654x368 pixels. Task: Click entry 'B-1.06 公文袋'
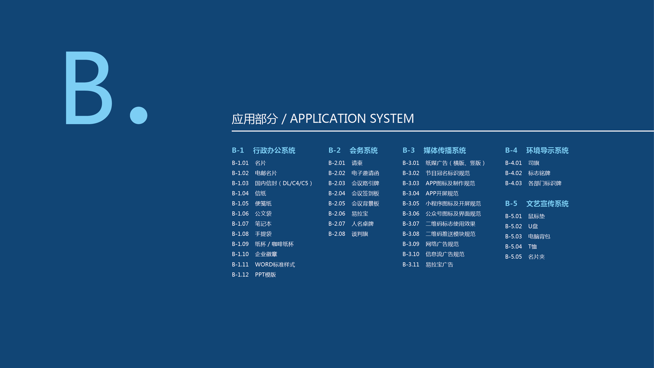coord(252,214)
